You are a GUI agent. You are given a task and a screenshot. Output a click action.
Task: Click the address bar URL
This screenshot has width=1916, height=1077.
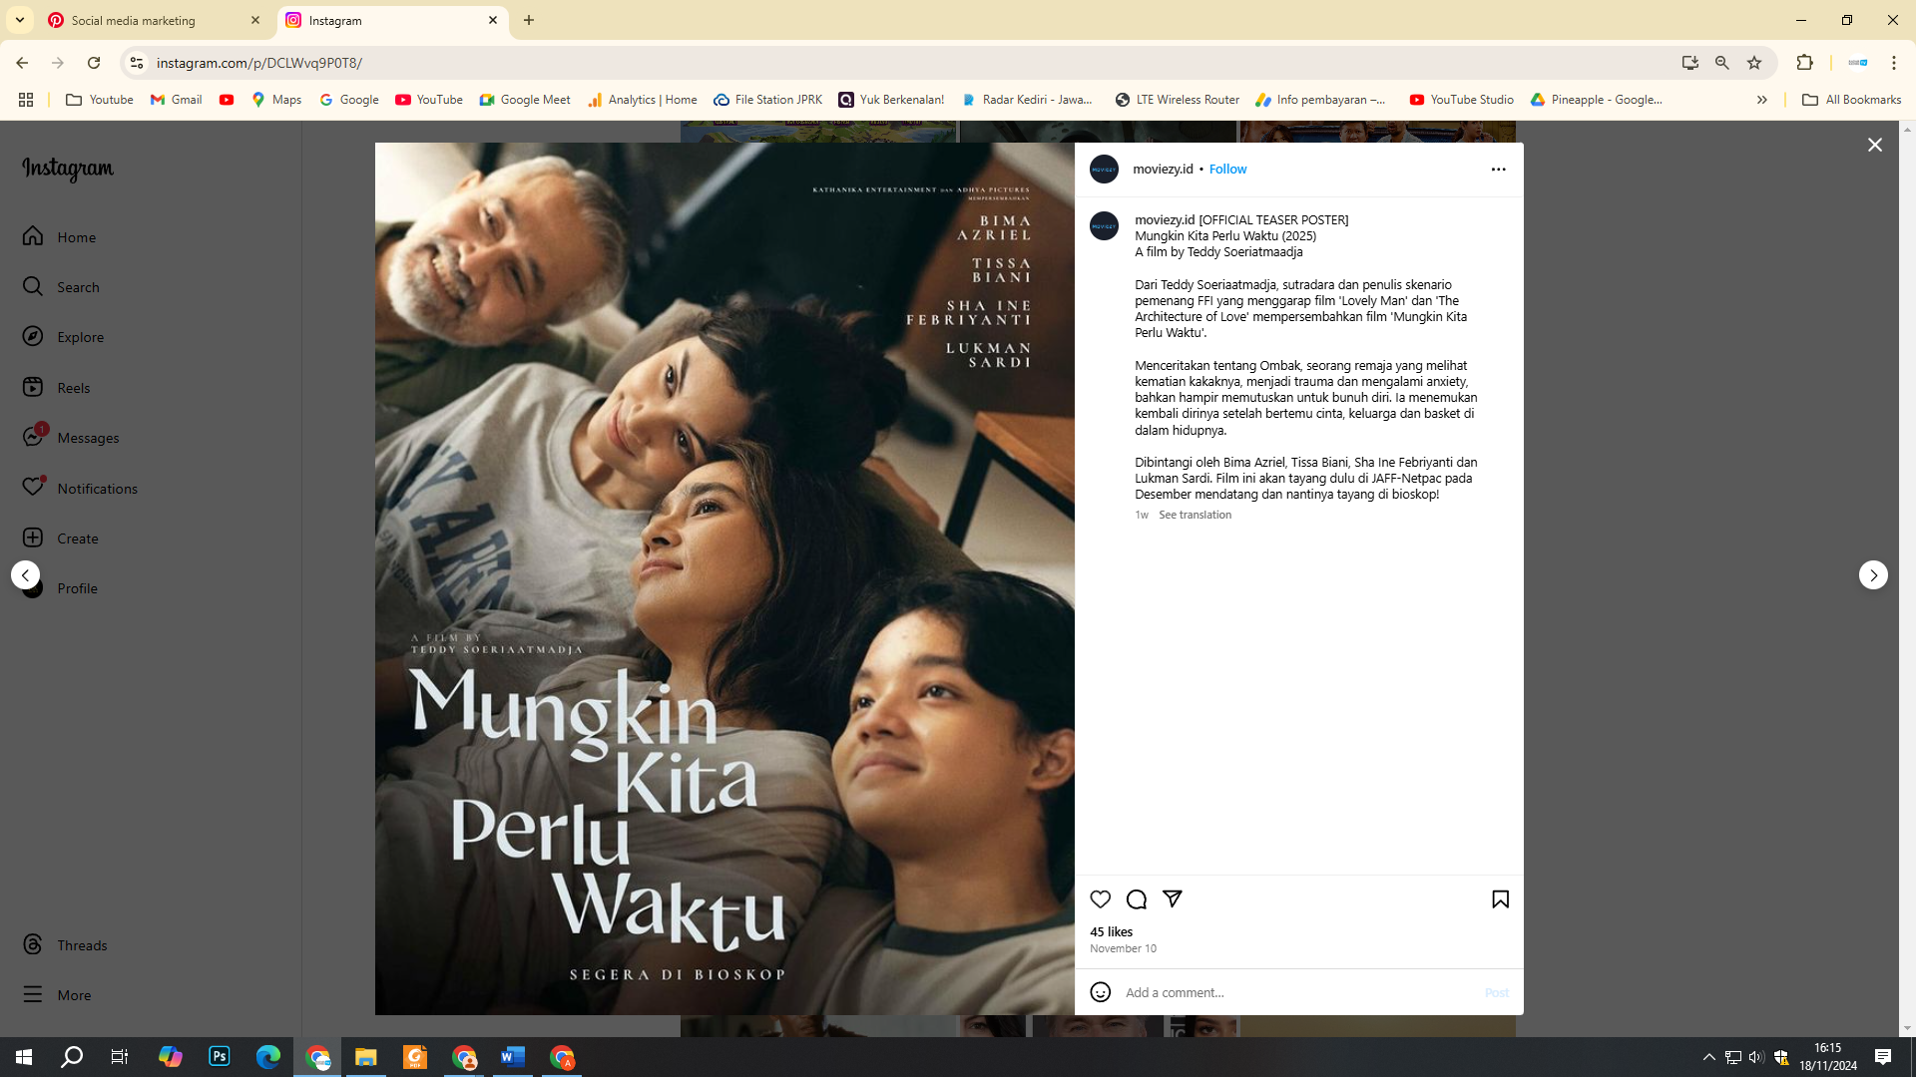[259, 63]
